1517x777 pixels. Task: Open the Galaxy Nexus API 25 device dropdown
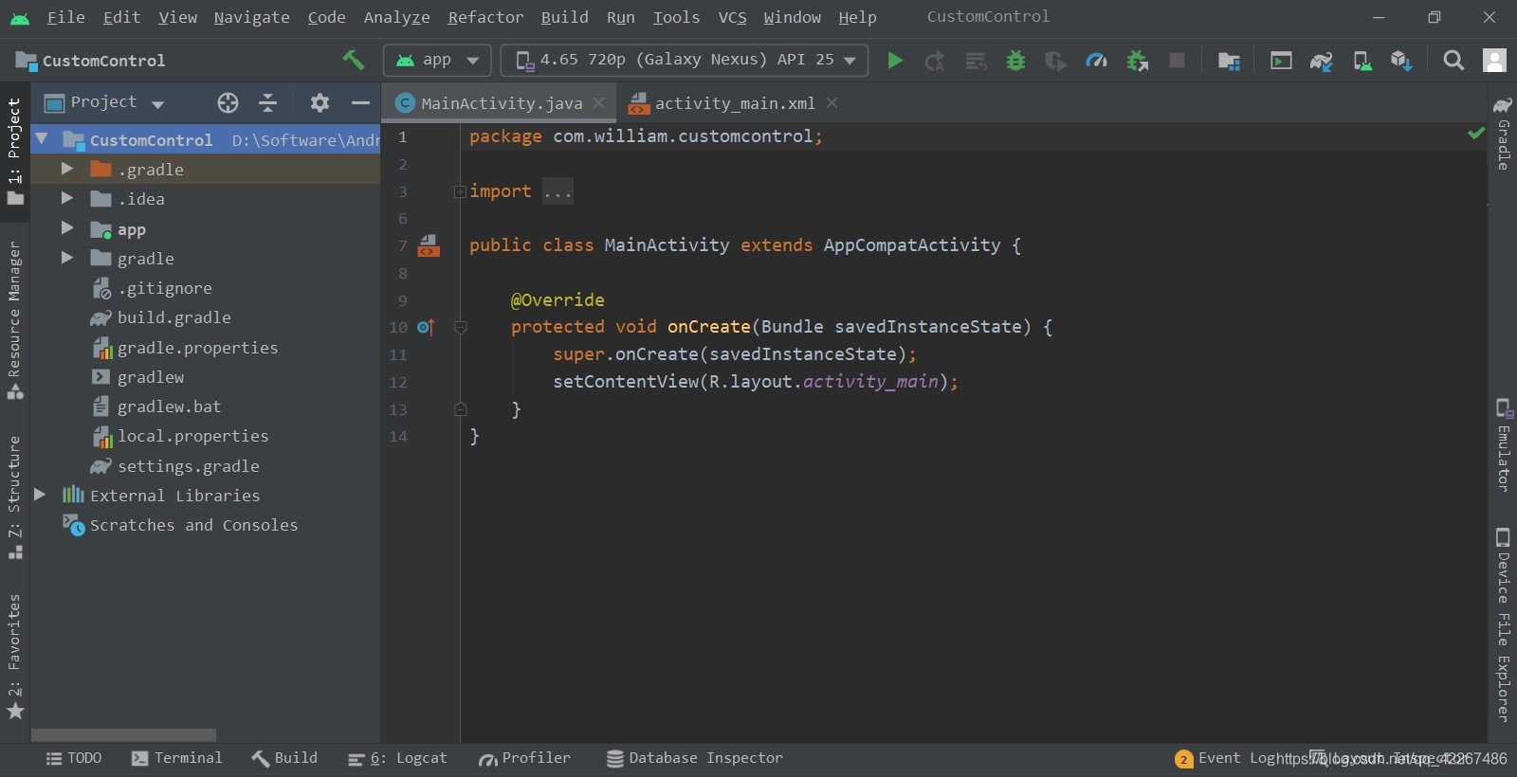(x=684, y=60)
